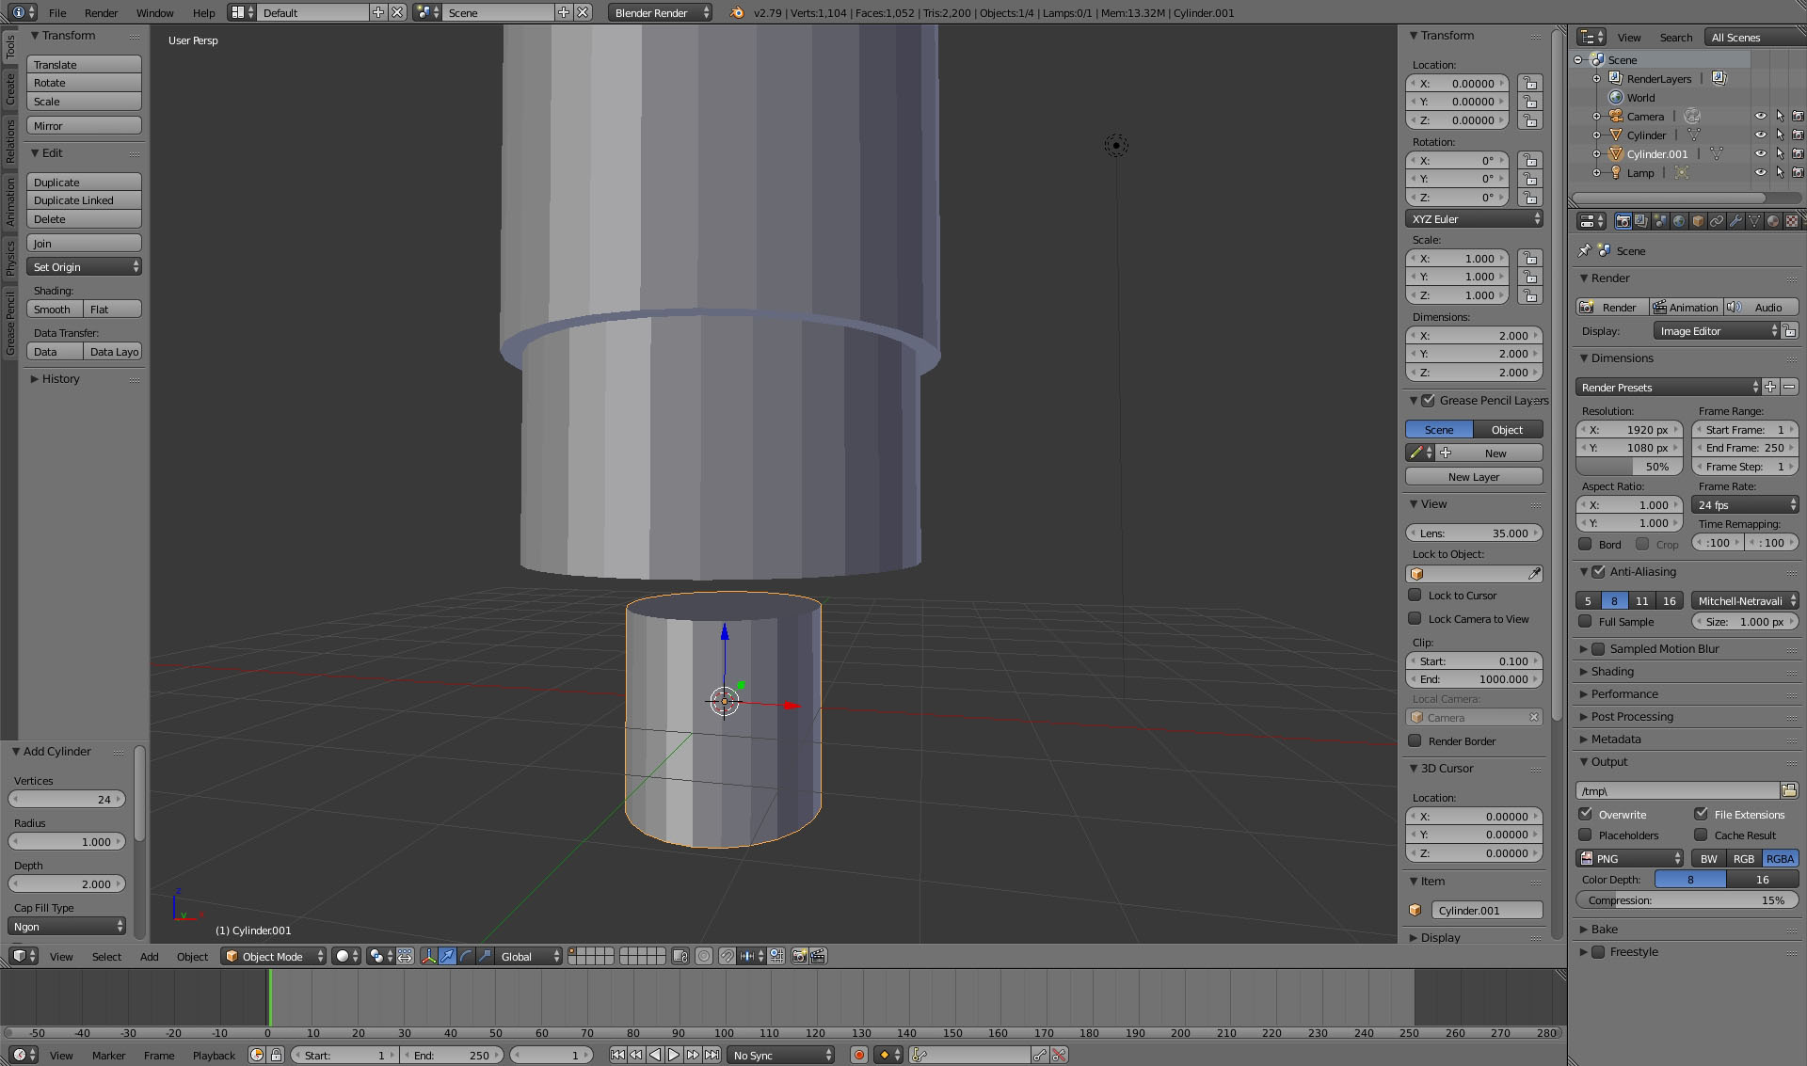
Task: Open the Render menu in top bar
Action: [x=101, y=13]
